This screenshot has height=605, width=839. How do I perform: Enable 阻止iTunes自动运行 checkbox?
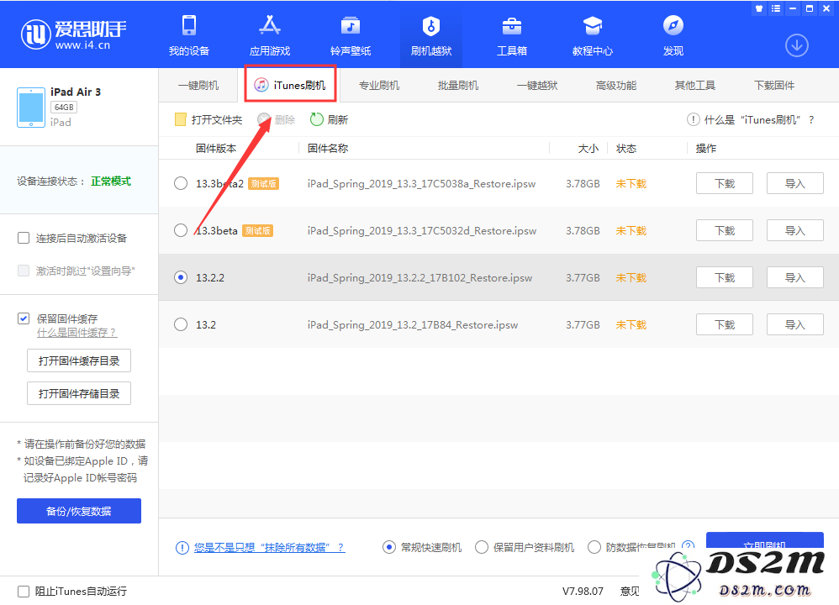point(24,591)
